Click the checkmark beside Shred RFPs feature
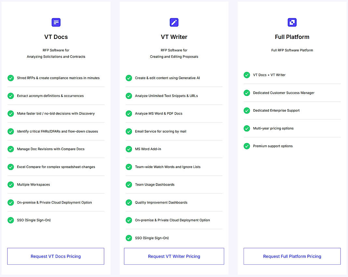Viewport: 348px width, 277px height. click(10, 78)
